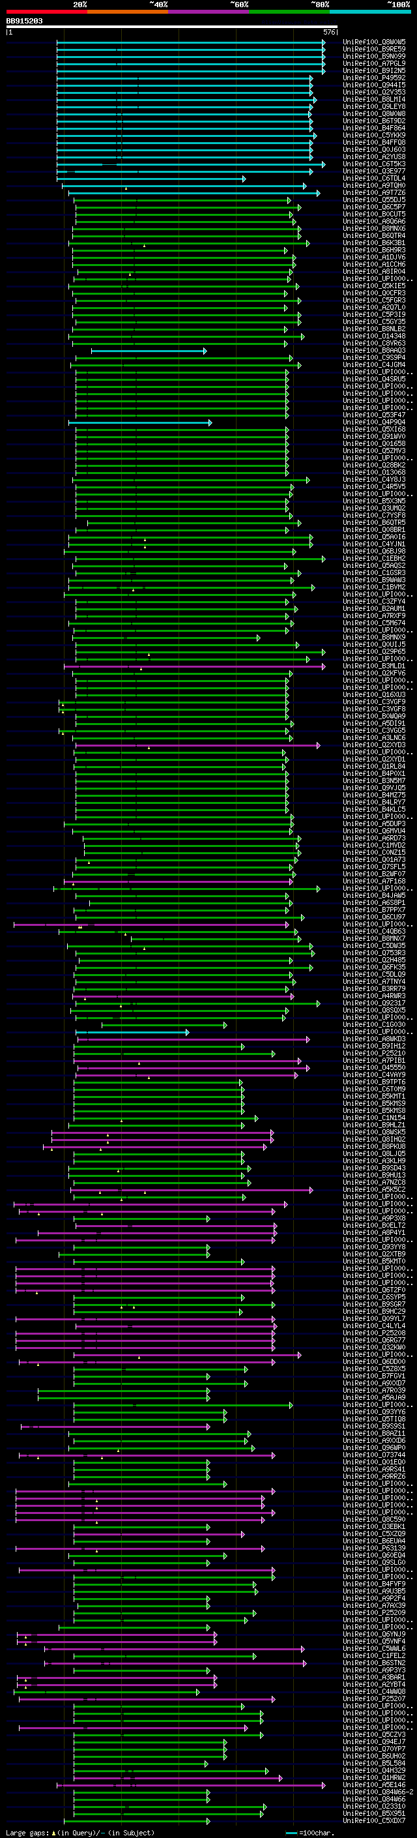The image size is (417, 1838).
Task: Open hit UniRef100_B9SGR7
Action: coord(374,1304)
